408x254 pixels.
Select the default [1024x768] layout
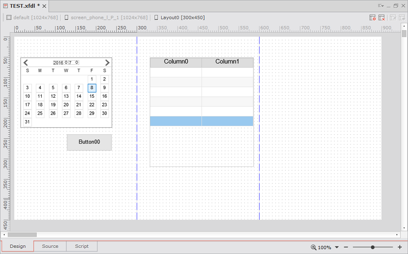[33, 17]
